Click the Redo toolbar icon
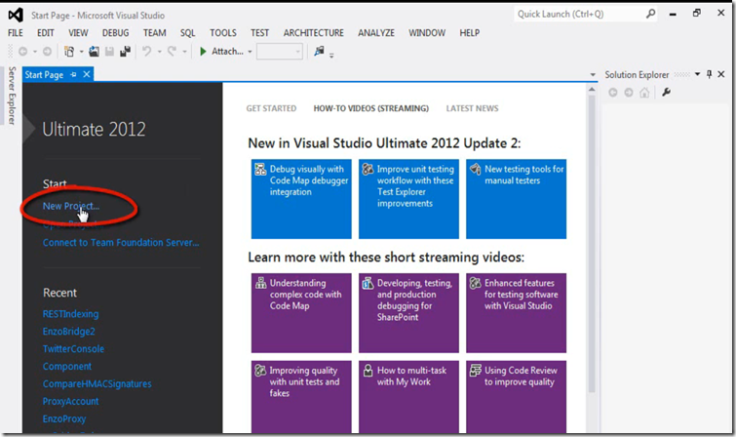 click(173, 52)
